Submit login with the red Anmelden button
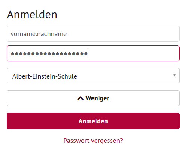The image size is (187, 150). pyautogui.click(x=93, y=121)
